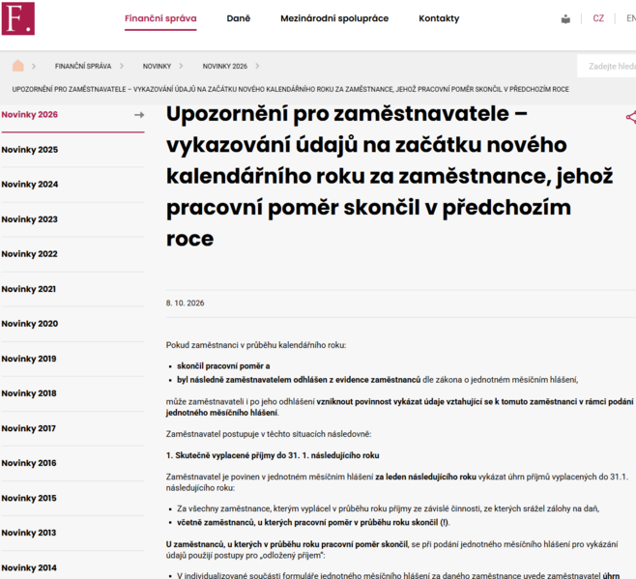The height and width of the screenshot is (579, 636).
Task: Select Novinky 2018 in the sidebar
Action: 29,393
